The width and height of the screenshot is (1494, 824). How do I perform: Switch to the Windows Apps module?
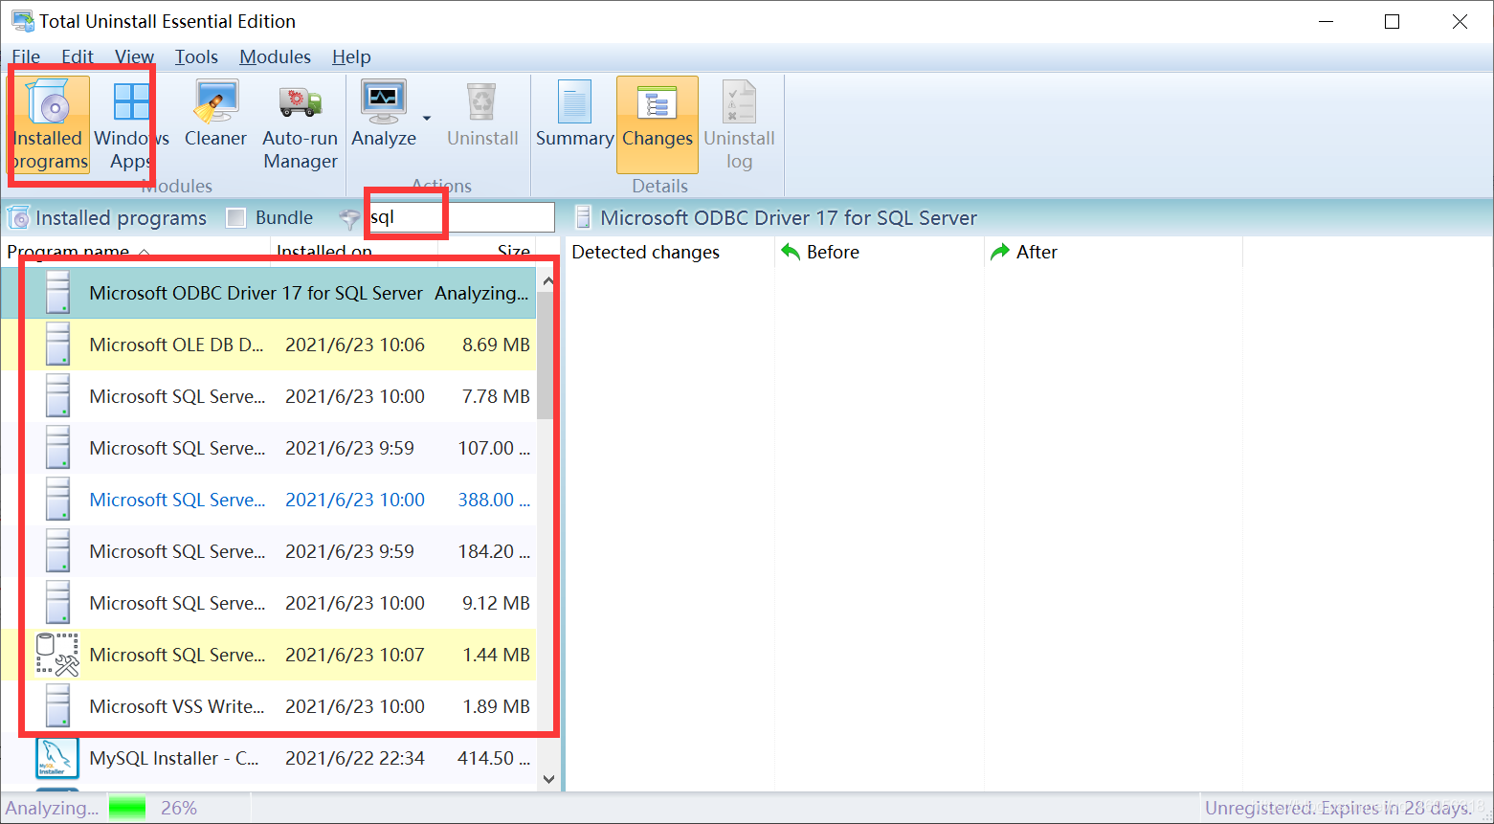pos(131,125)
